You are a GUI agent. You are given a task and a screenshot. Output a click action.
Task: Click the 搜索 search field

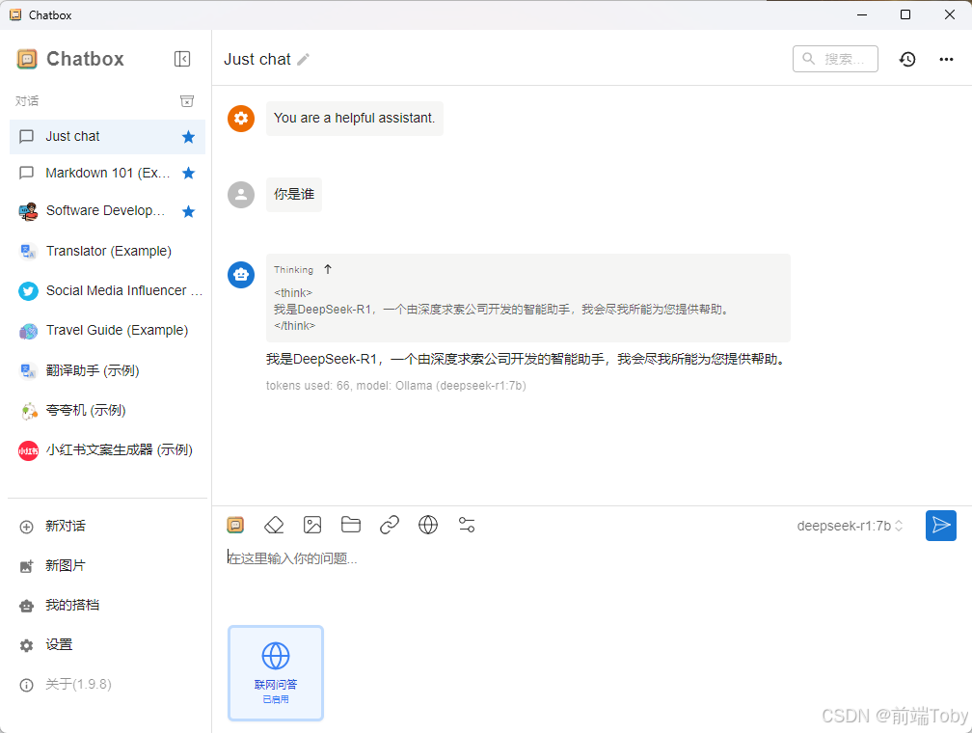(x=835, y=59)
